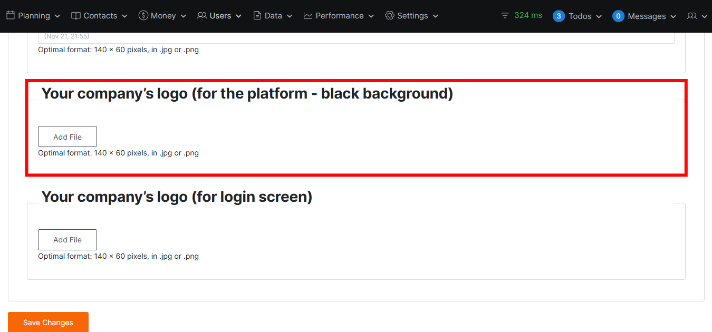Expand the chevron beside the account icon
Viewport: 712px width, 332px height.
pos(704,16)
